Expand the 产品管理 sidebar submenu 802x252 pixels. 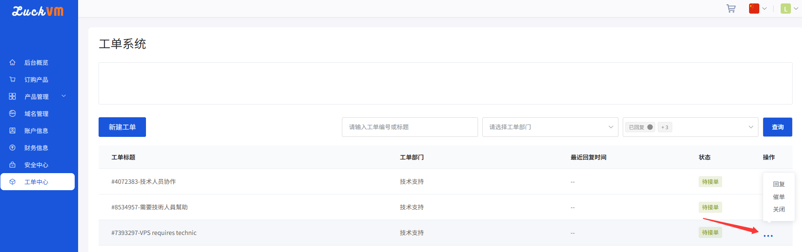(x=38, y=96)
